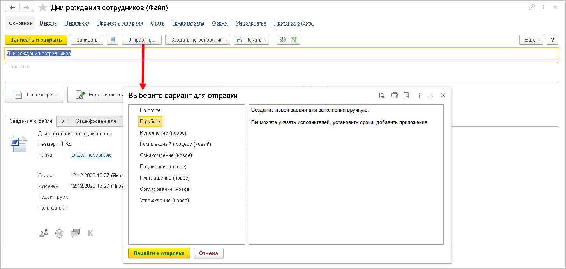566x269 pixels.
Task: Open the three-dots menu of the file form
Action: point(544,7)
